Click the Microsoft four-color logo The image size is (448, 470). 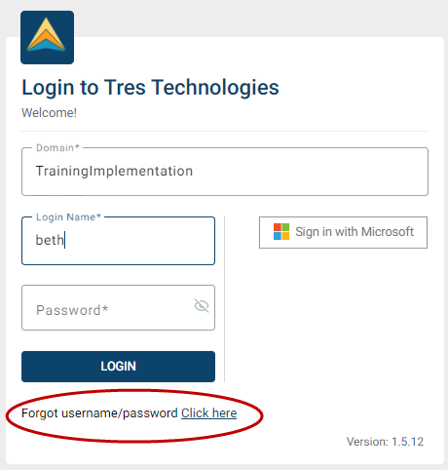point(281,232)
